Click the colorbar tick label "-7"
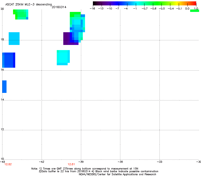Screen dimensions: 201x176 pos(117,9)
